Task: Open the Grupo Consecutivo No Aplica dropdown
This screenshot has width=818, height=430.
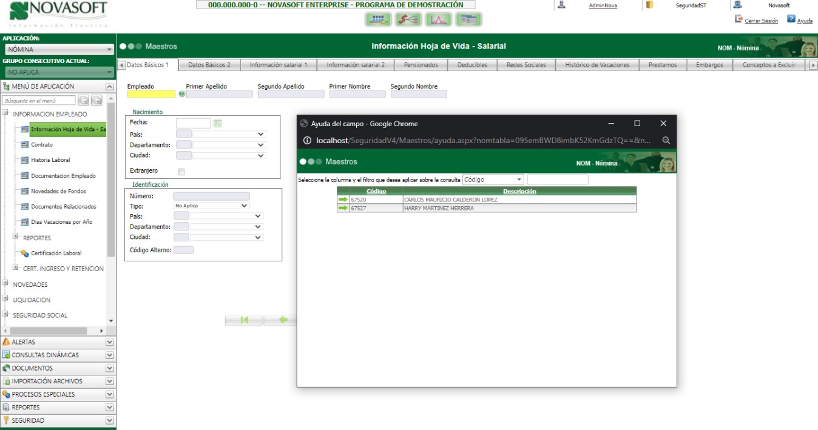Action: coord(58,72)
